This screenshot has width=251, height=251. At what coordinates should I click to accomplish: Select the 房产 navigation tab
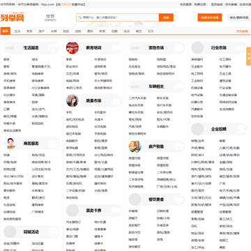point(42,31)
